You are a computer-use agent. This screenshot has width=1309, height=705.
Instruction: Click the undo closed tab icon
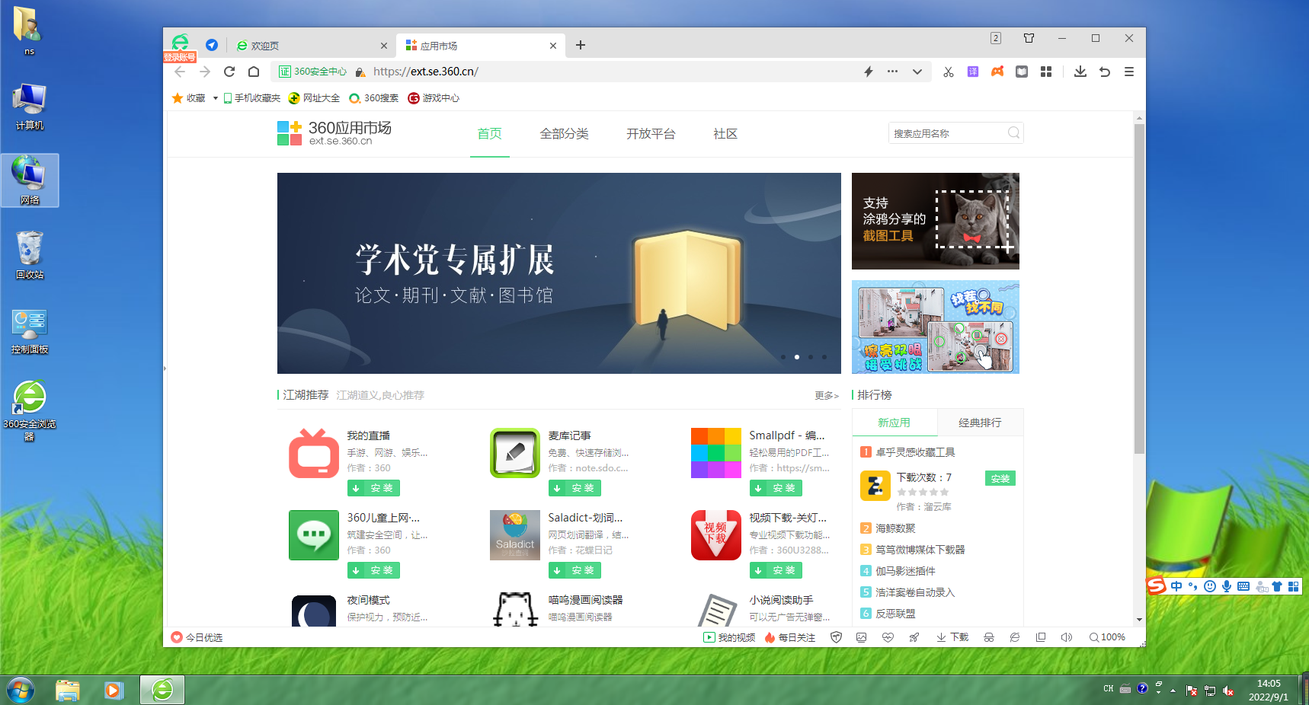click(x=1105, y=72)
